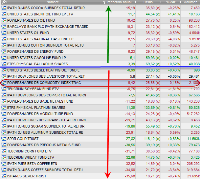Sort by the %Var column header
Viewport: 200px width, 179px height.
[x=171, y=2]
